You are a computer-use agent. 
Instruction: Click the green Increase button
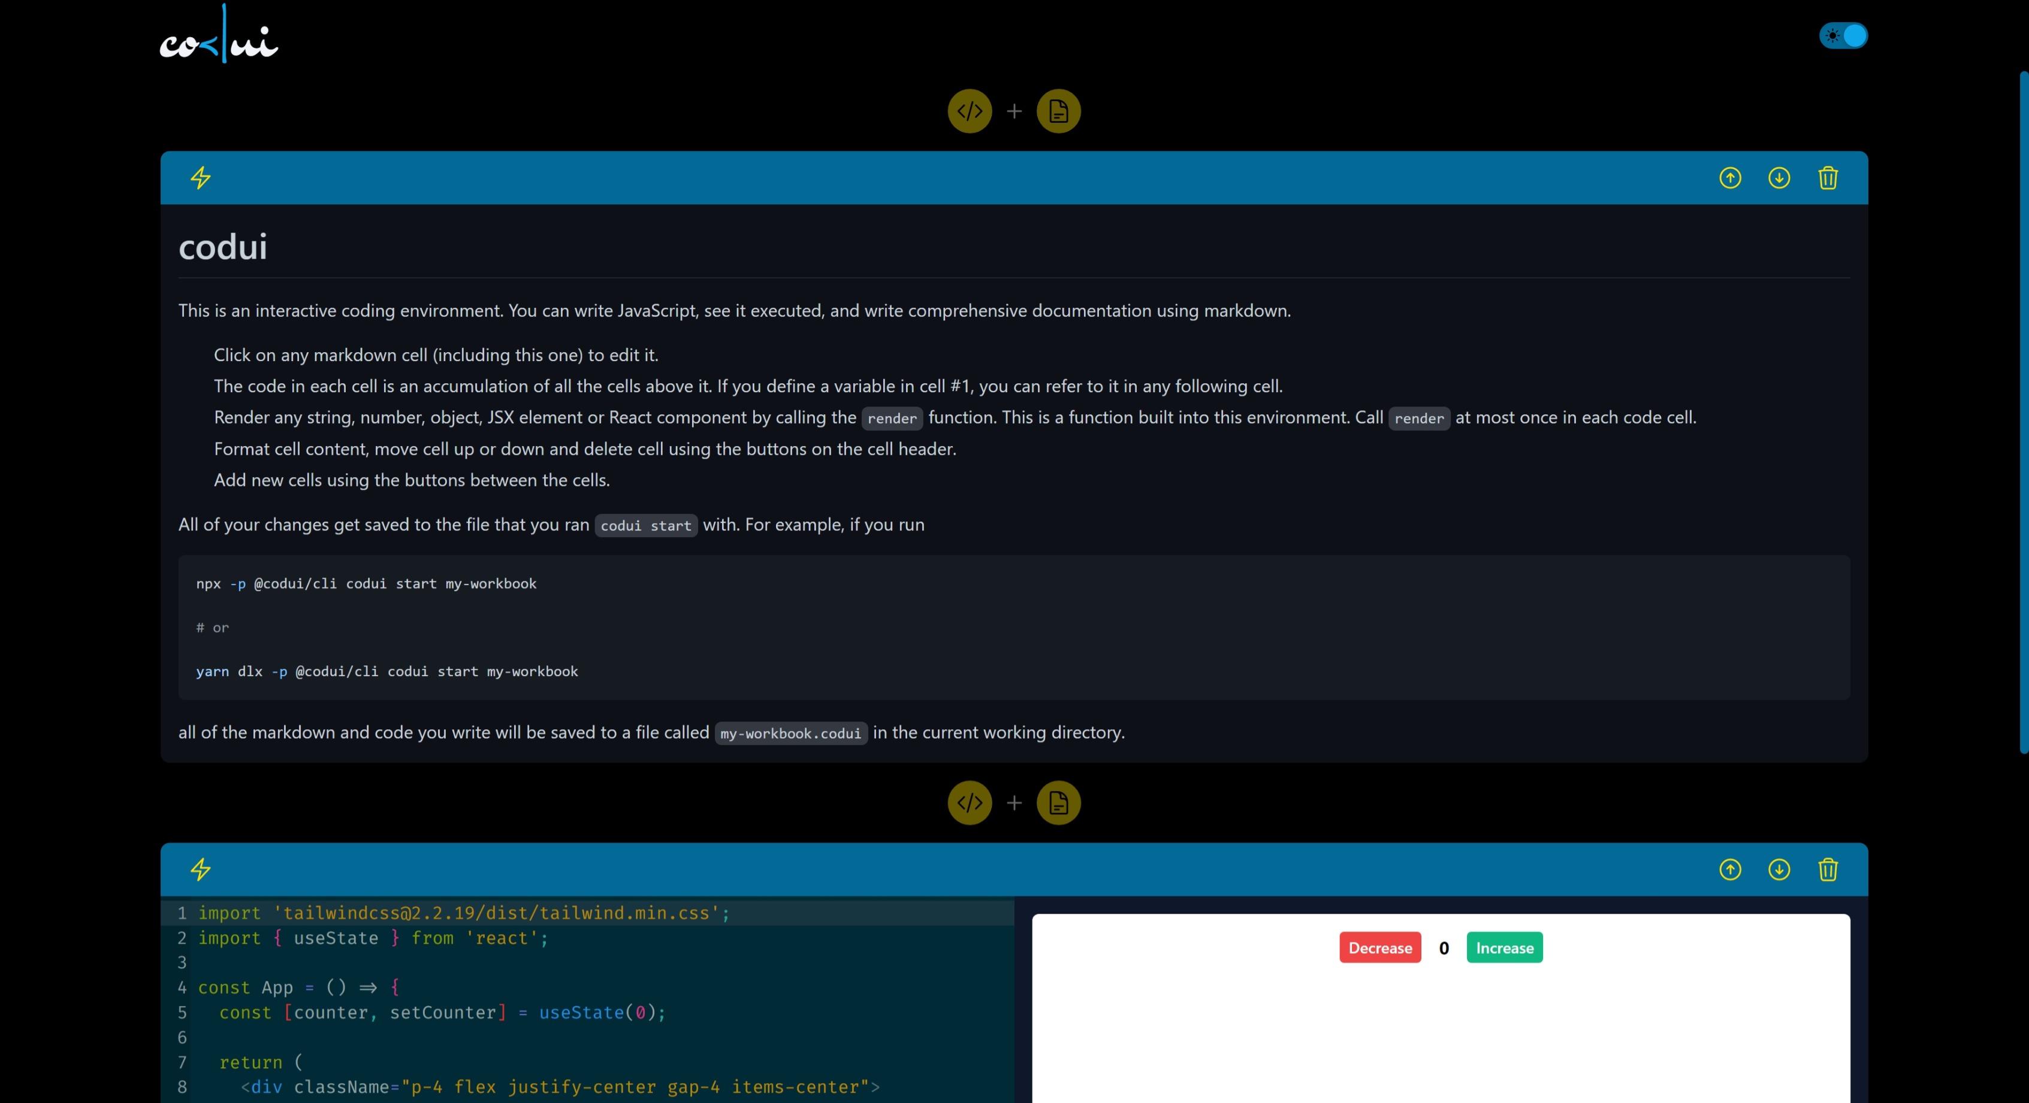pos(1503,947)
